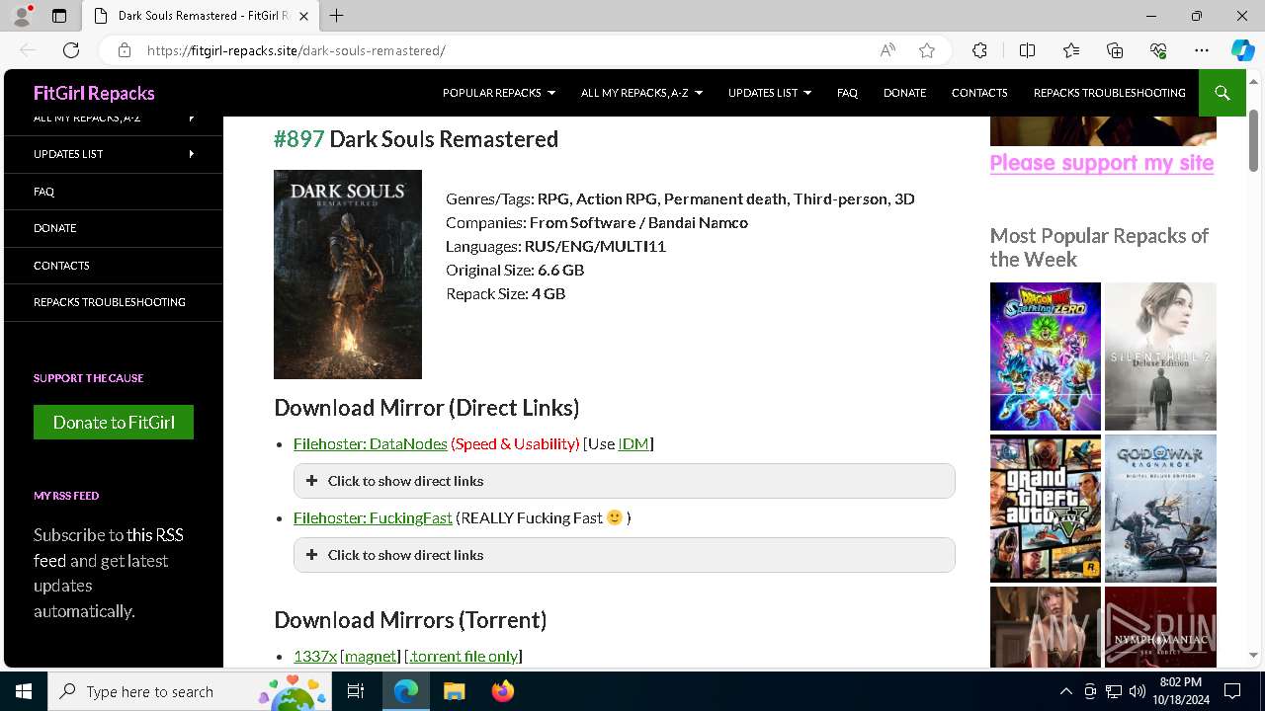Add this page to favorites star
1265x711 pixels.
tap(926, 50)
